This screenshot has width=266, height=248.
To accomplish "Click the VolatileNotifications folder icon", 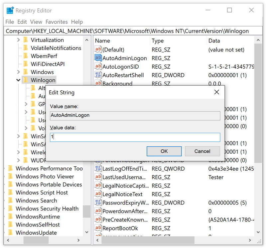I will (x=26, y=48).
